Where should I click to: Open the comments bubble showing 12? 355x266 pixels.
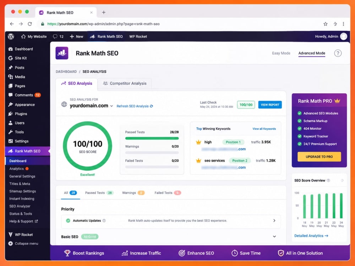click(x=58, y=37)
